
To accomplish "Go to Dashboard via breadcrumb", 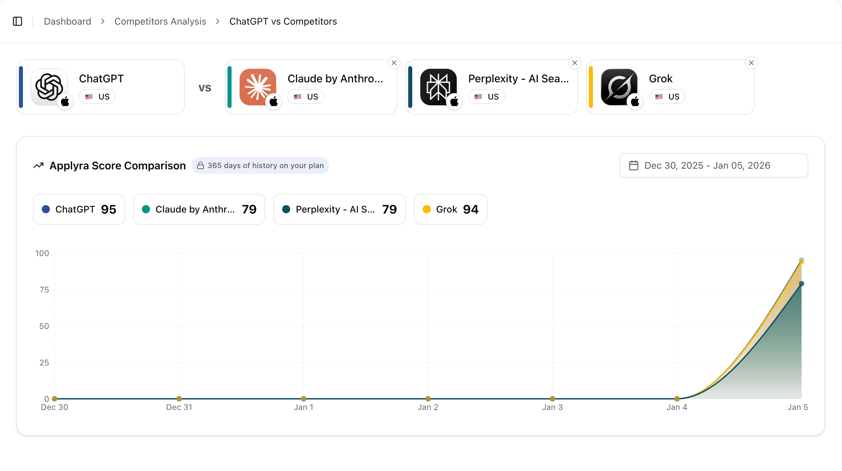I will click(x=67, y=21).
